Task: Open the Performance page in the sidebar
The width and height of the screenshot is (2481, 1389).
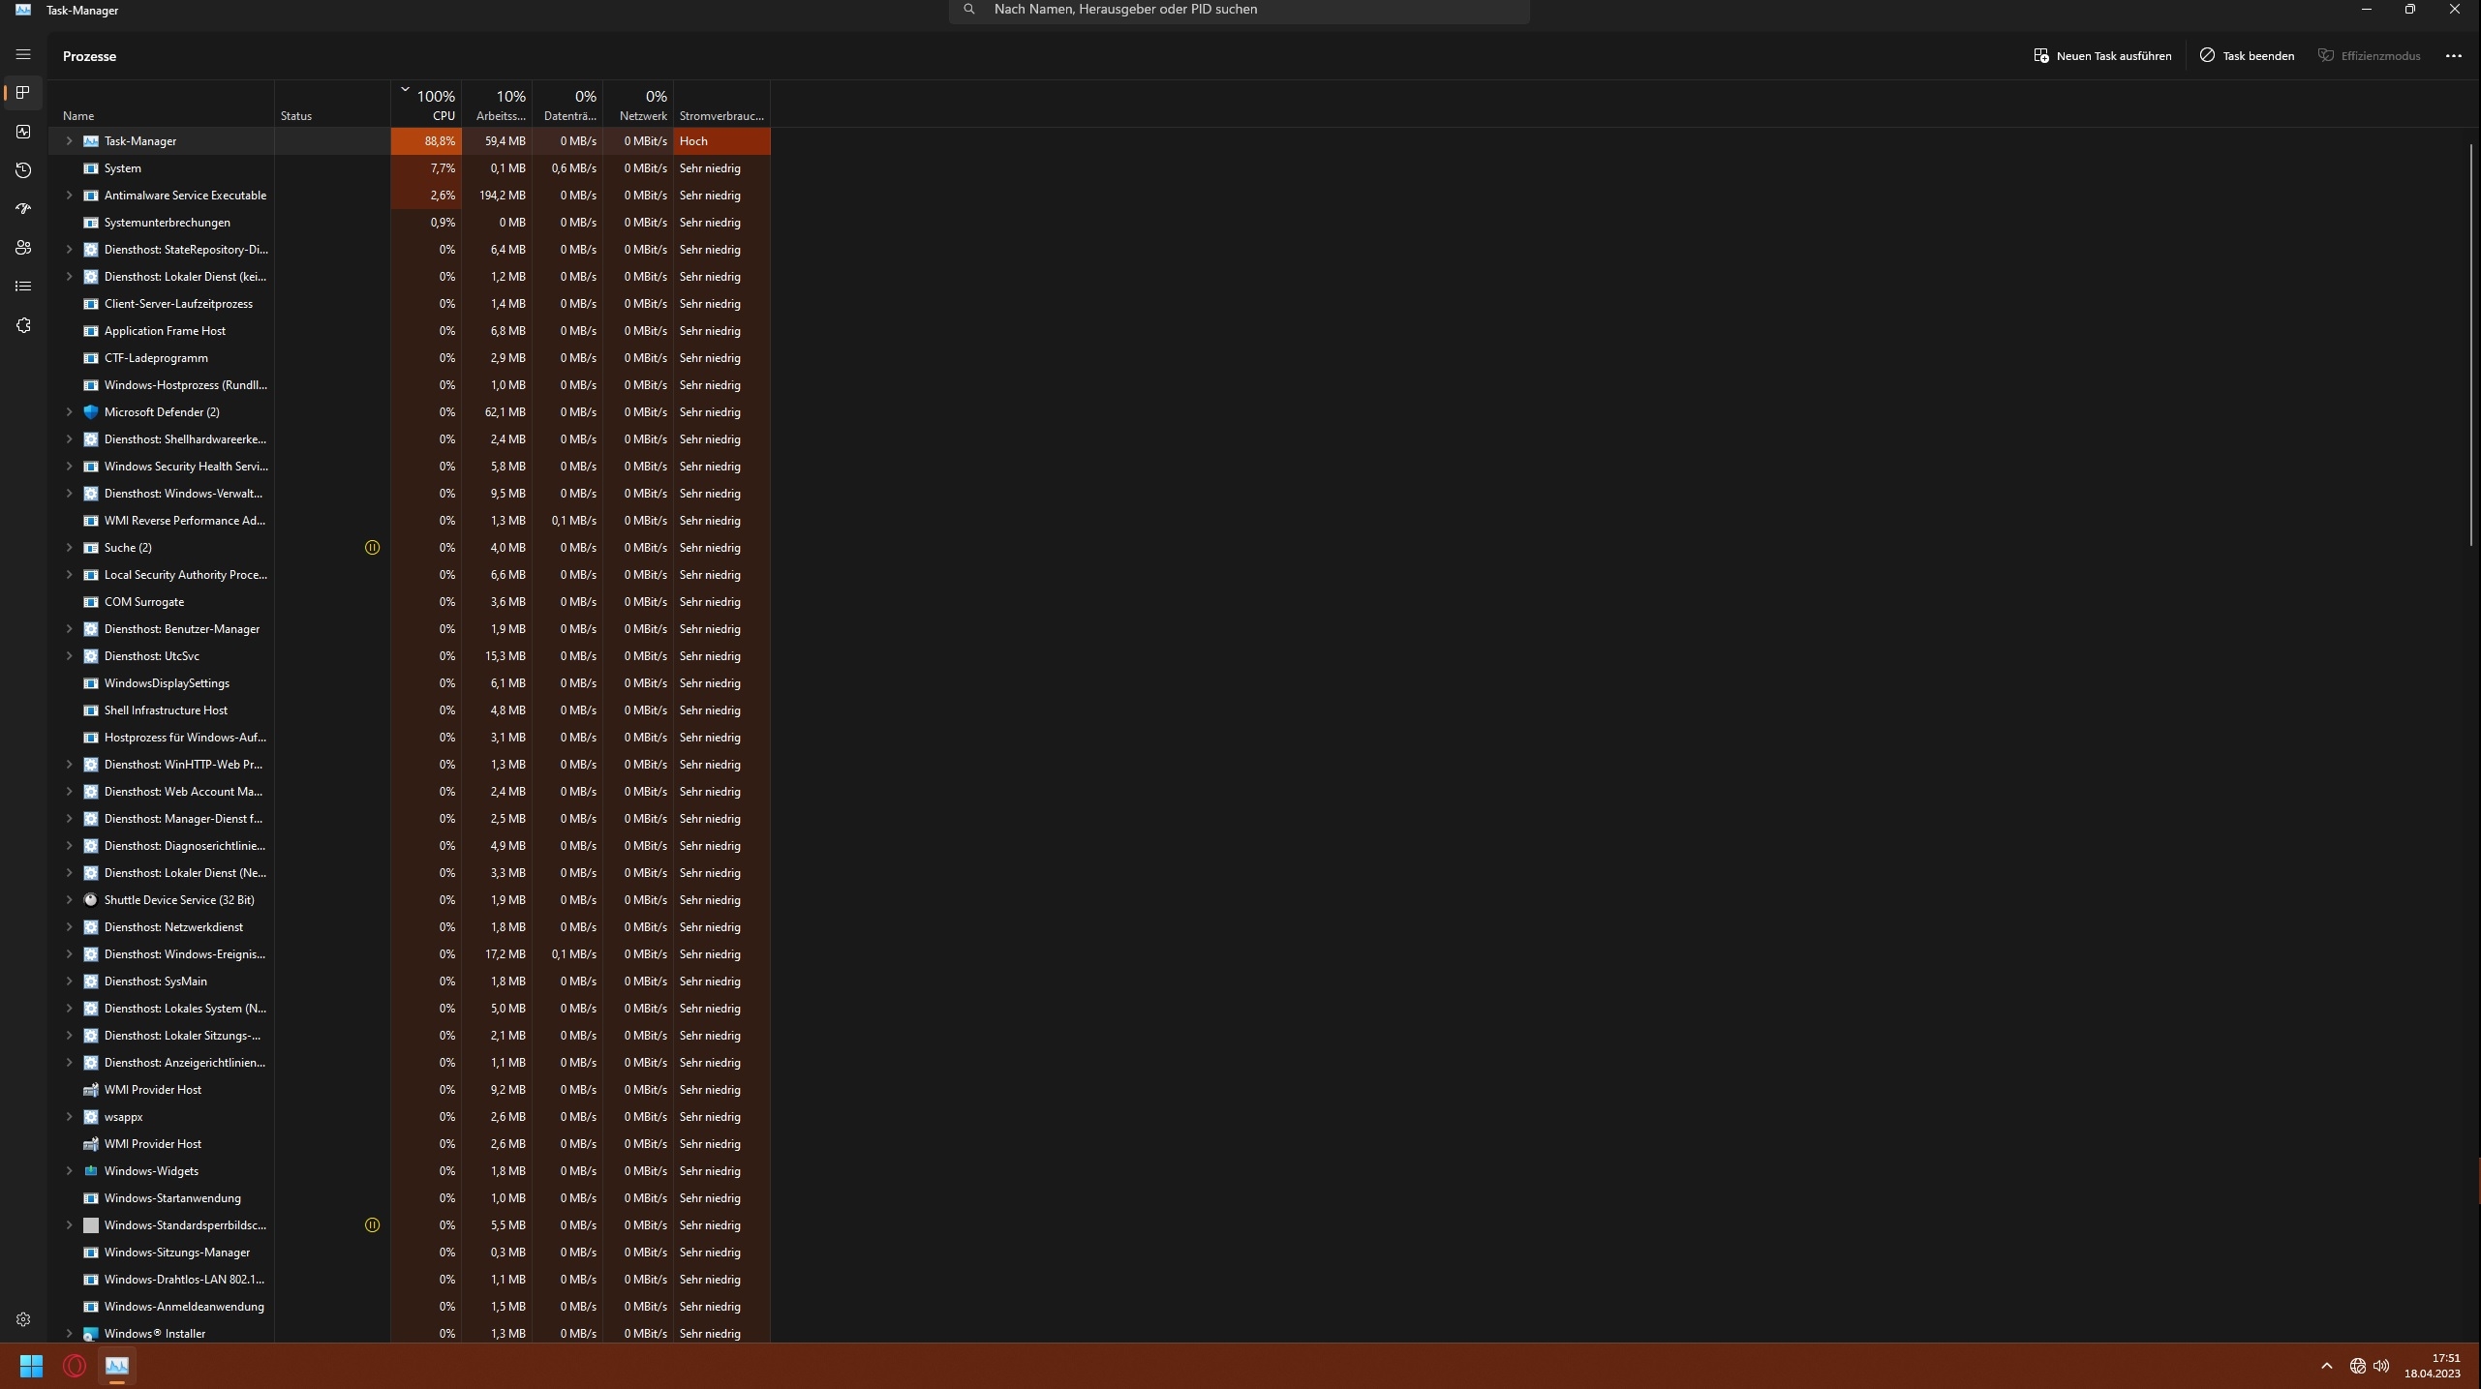Action: [23, 132]
